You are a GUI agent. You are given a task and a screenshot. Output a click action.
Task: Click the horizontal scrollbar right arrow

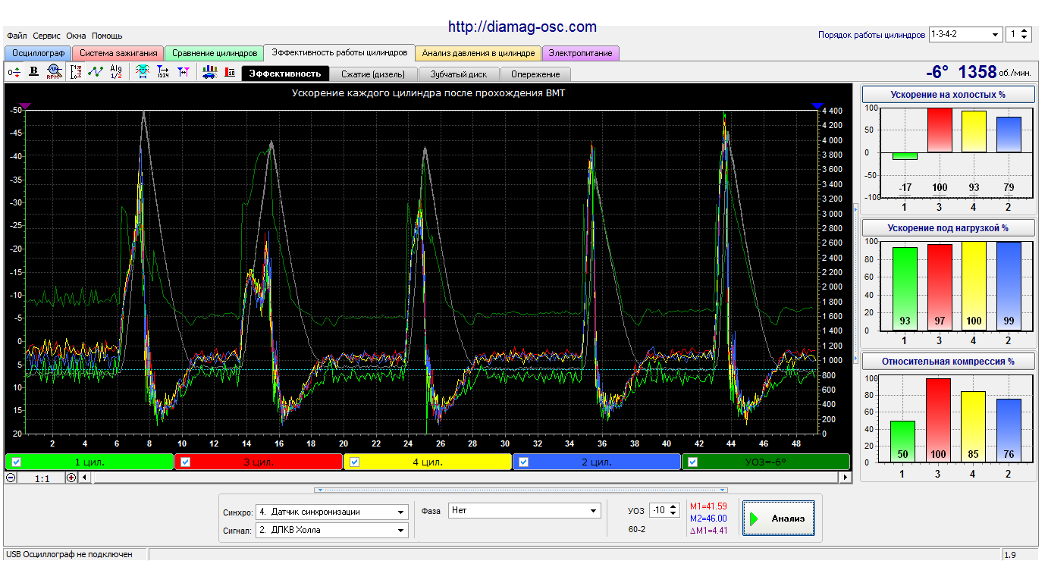[846, 478]
